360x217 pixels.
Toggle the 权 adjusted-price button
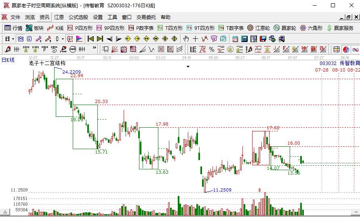(x=70, y=39)
